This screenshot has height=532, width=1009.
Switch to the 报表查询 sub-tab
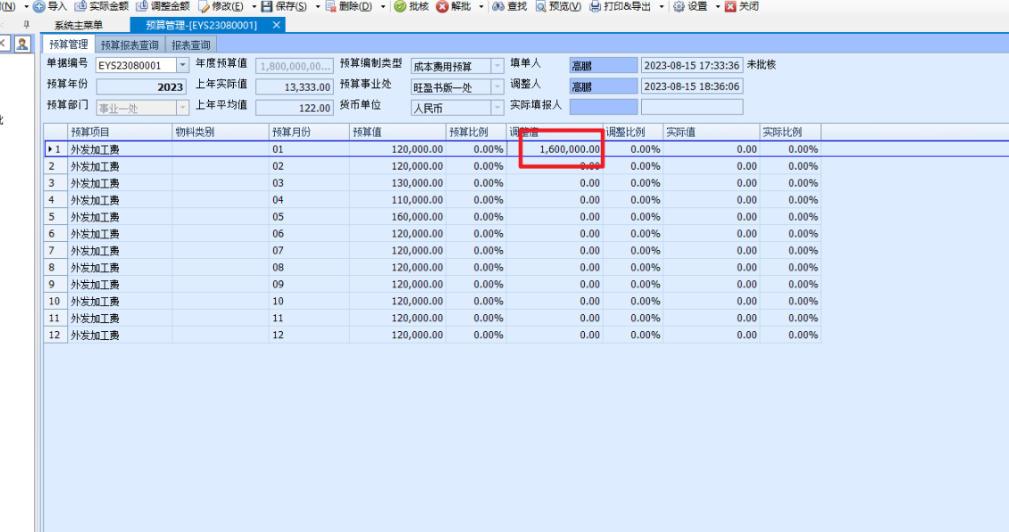191,45
